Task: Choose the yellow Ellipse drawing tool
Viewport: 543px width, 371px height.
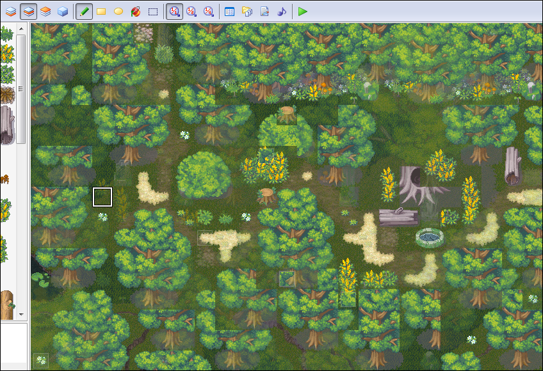Action: (118, 12)
